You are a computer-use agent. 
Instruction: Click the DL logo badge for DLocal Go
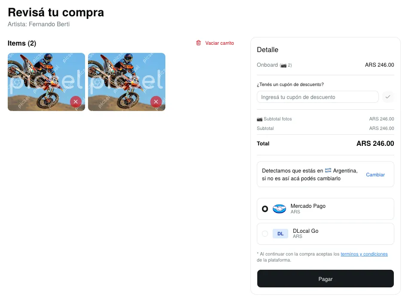click(x=280, y=234)
